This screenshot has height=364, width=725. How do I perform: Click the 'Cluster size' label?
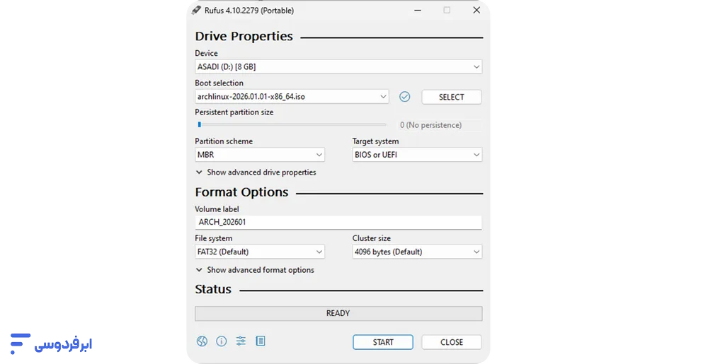[371, 238]
